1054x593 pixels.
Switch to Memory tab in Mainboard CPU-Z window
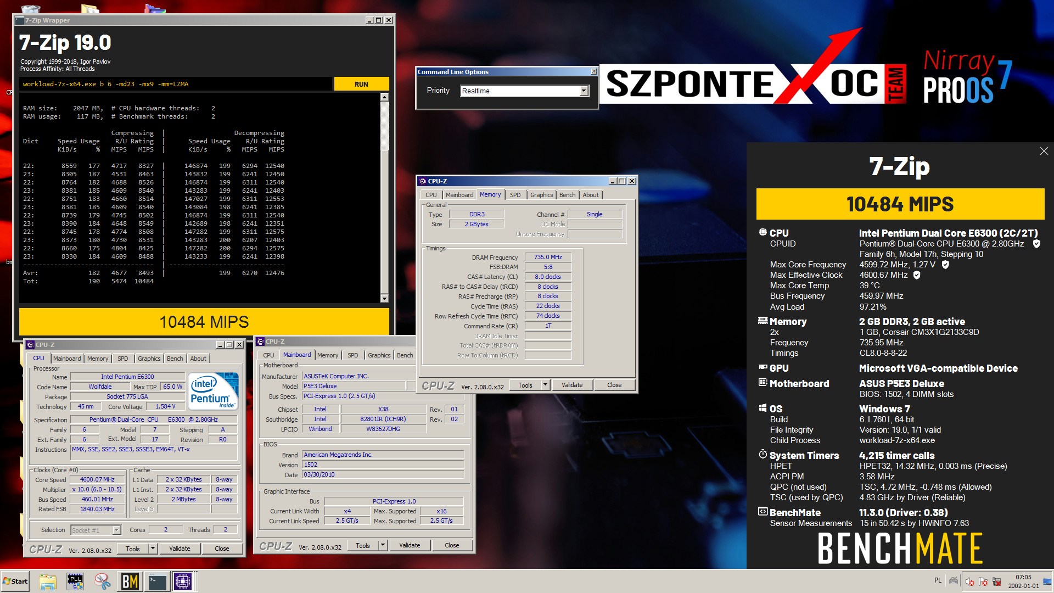coord(328,355)
